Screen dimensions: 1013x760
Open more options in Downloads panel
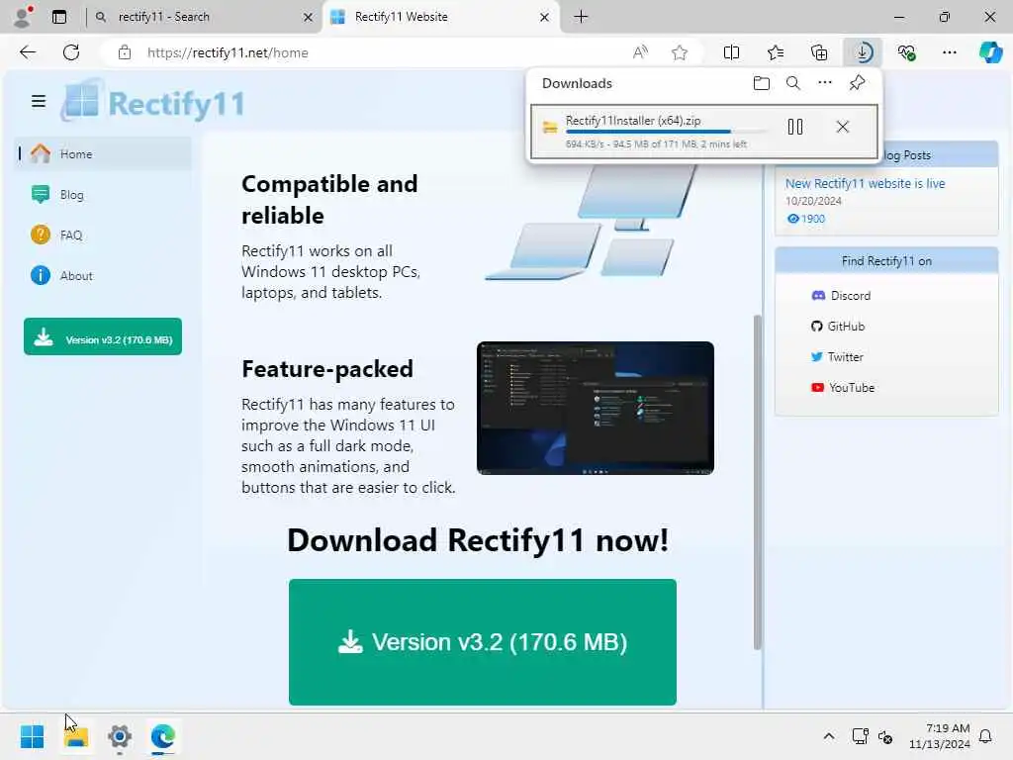point(825,83)
